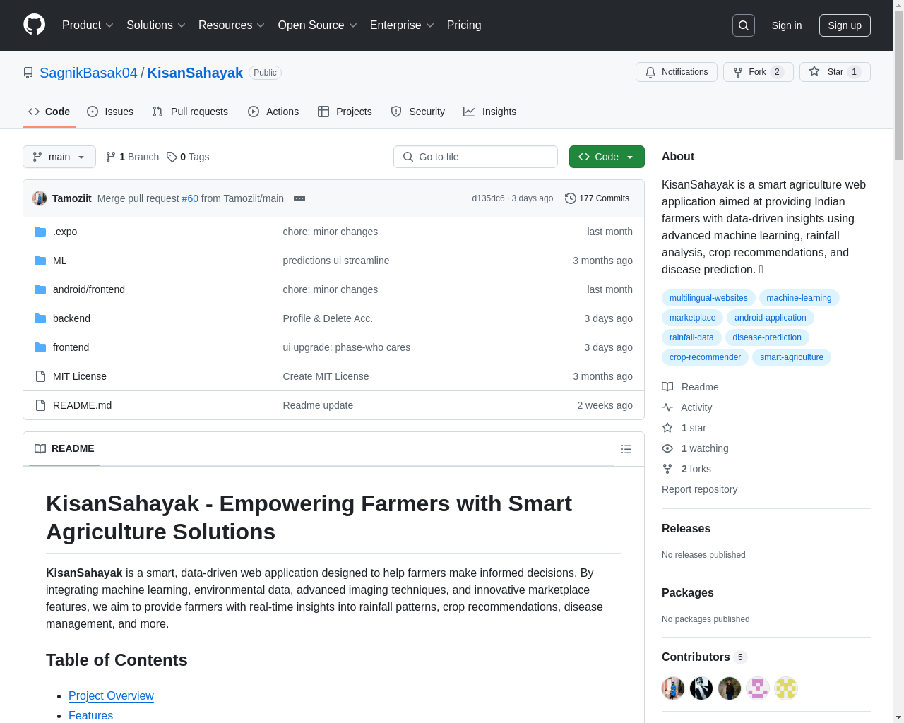Fork the repository

(758, 72)
